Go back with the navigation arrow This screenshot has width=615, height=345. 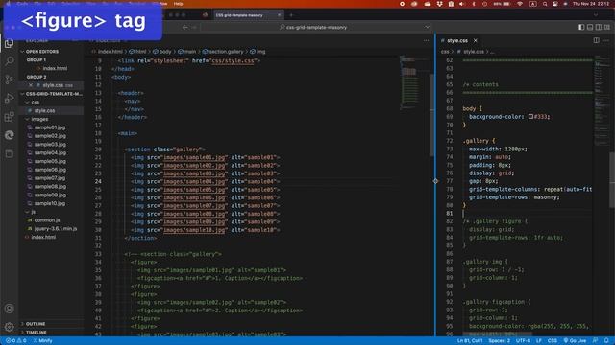185,28
